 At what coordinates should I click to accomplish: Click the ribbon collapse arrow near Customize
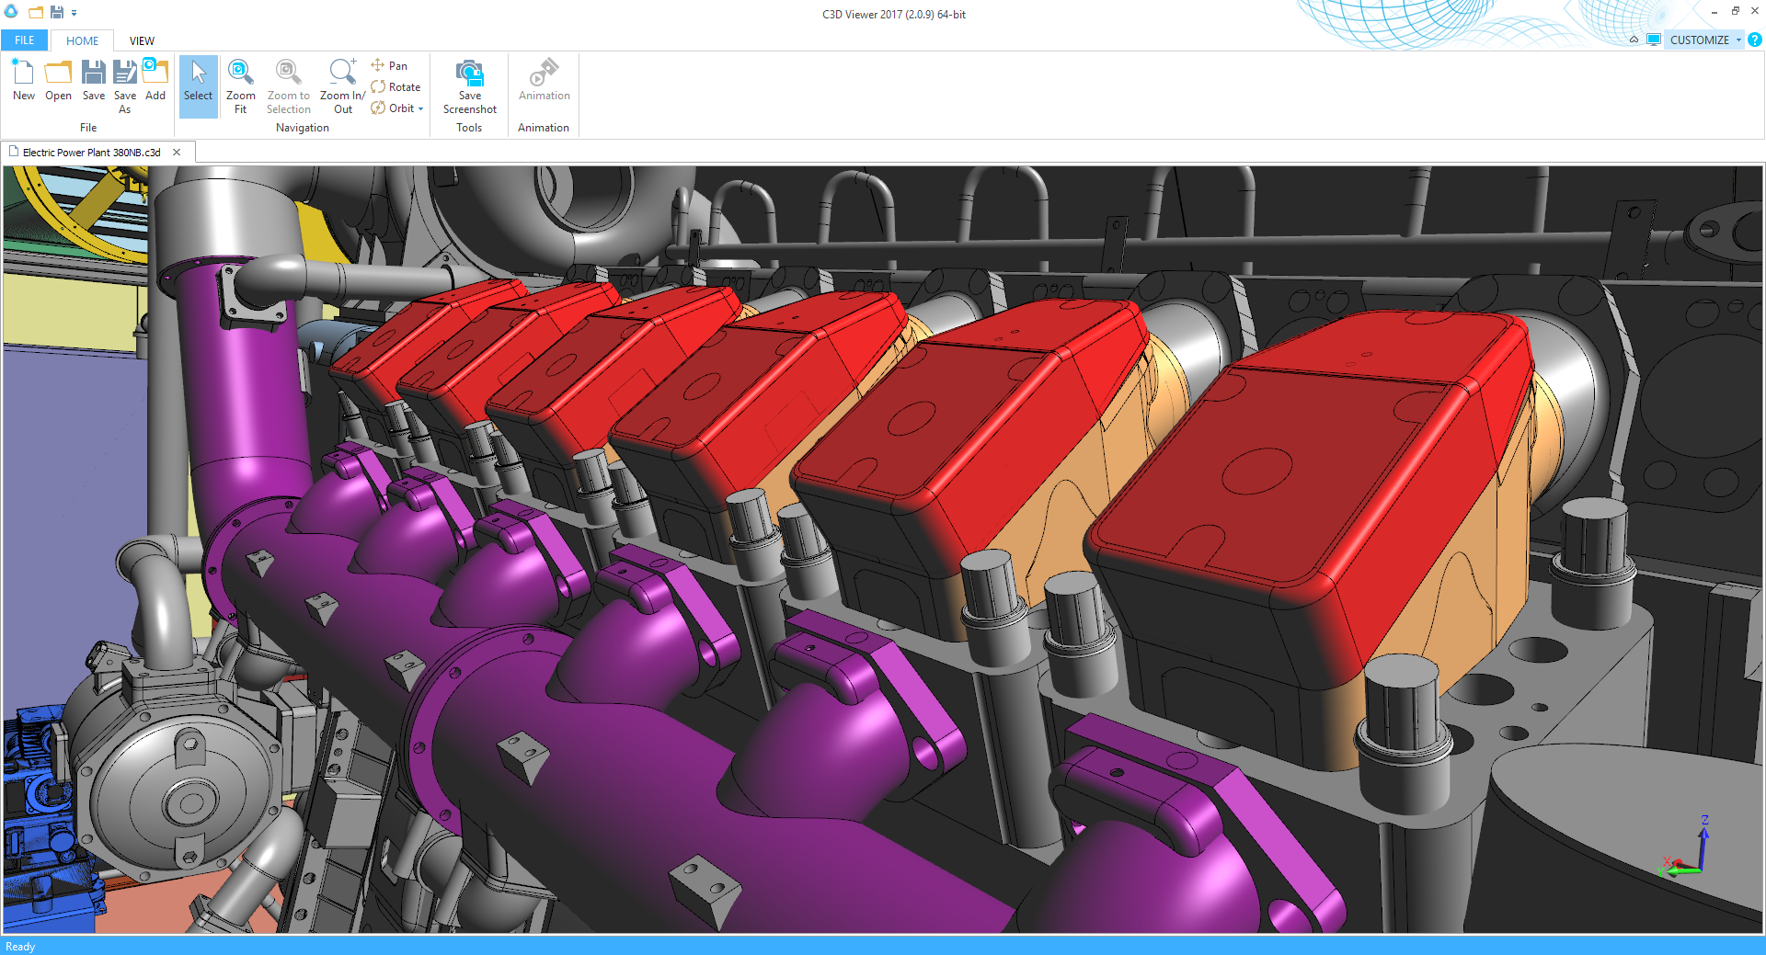click(1634, 40)
